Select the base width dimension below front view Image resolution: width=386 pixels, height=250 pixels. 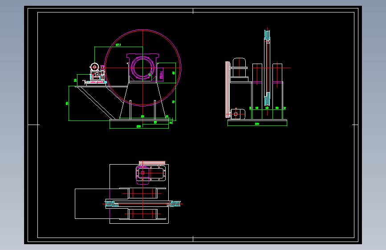pyautogui.click(x=139, y=126)
